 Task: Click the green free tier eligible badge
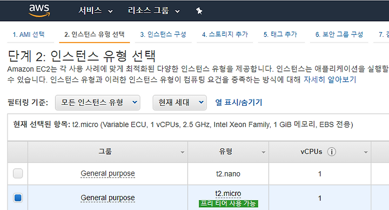(x=228, y=204)
